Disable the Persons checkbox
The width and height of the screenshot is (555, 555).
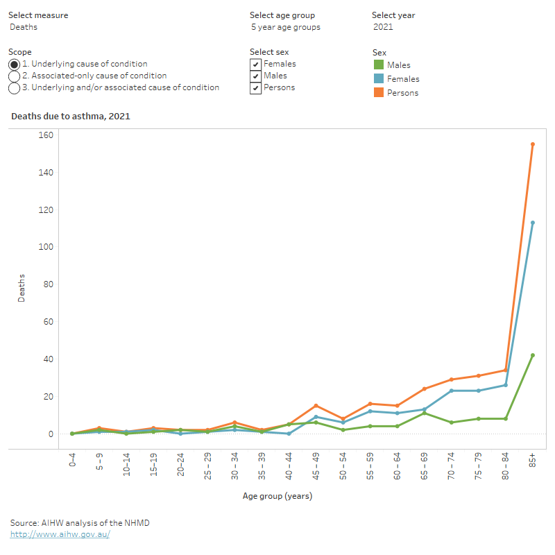click(256, 88)
